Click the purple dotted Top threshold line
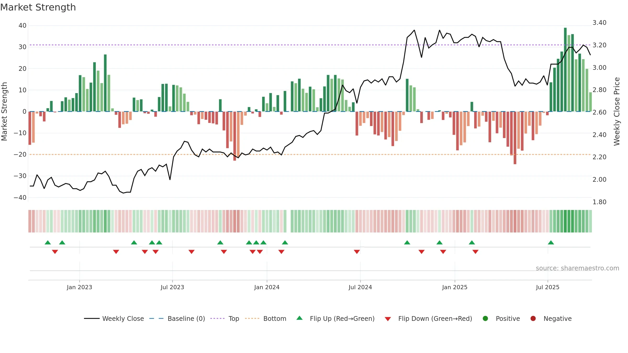The image size is (628, 353). coord(310,45)
